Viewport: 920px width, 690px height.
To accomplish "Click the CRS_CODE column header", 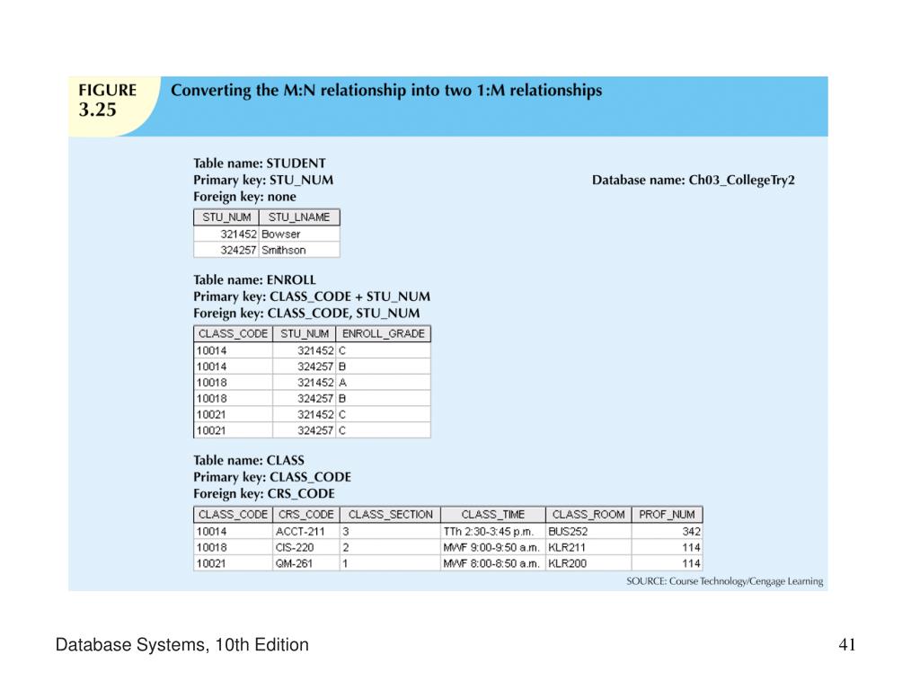I will click(x=305, y=515).
